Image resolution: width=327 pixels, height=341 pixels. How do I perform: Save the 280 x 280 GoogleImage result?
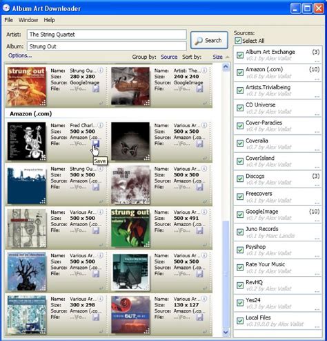pyautogui.click(x=96, y=89)
